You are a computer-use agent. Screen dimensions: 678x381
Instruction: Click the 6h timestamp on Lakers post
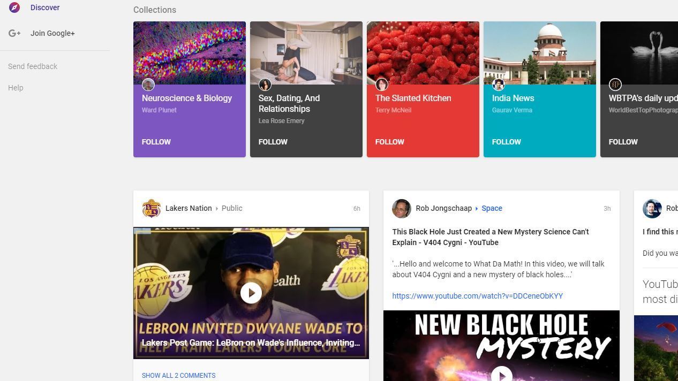(357, 209)
